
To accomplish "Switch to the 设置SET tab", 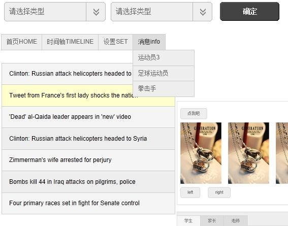I will [x=115, y=42].
